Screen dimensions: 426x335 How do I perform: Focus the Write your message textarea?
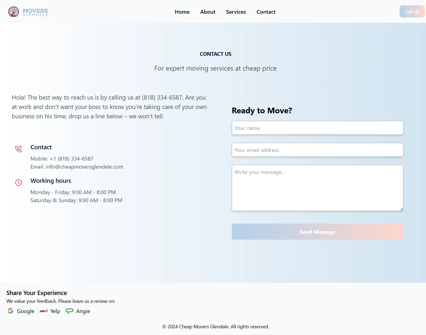tap(318, 188)
